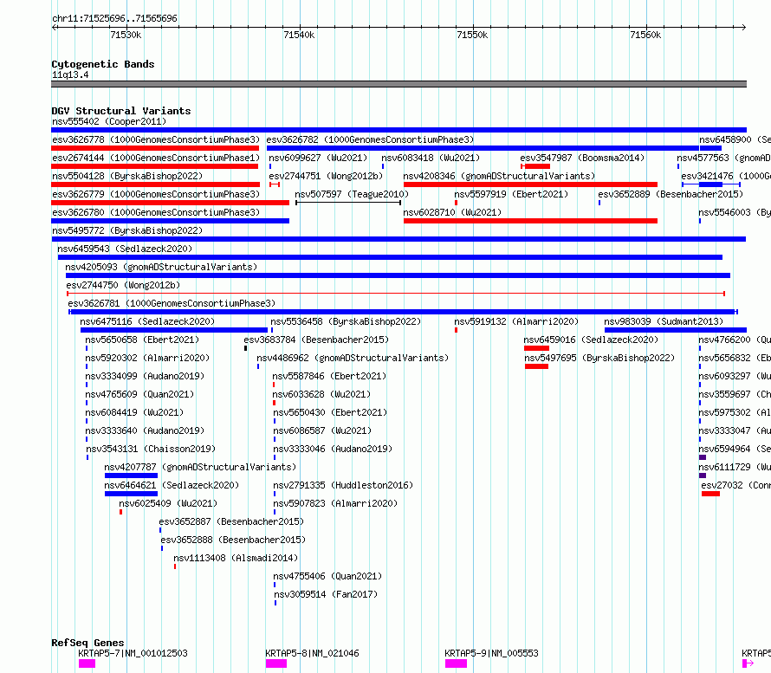Click nsv1113408 (Alsmadi2014) label
The width and height of the screenshot is (771, 673).
236,558
